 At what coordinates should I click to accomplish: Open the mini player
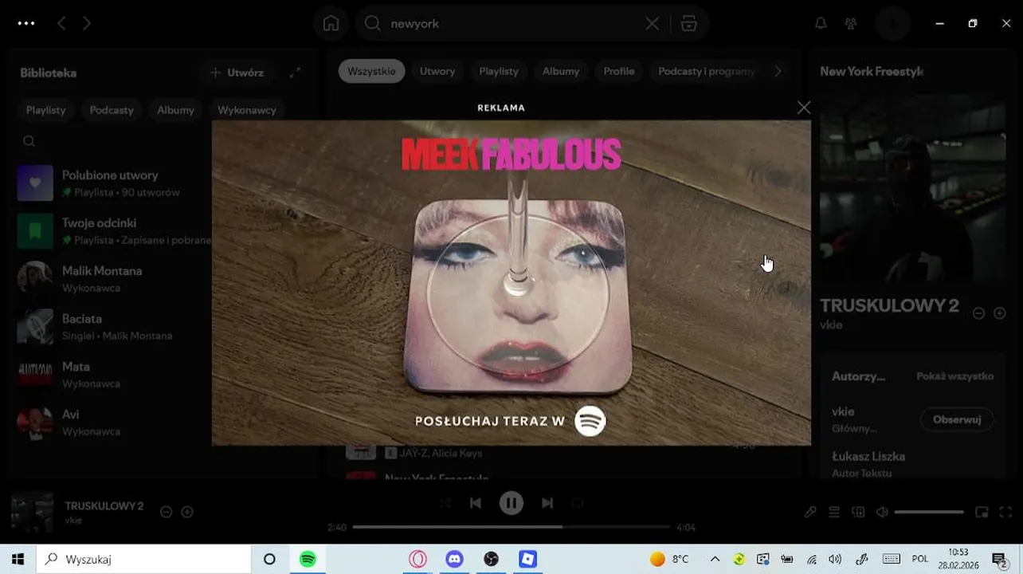coord(982,512)
